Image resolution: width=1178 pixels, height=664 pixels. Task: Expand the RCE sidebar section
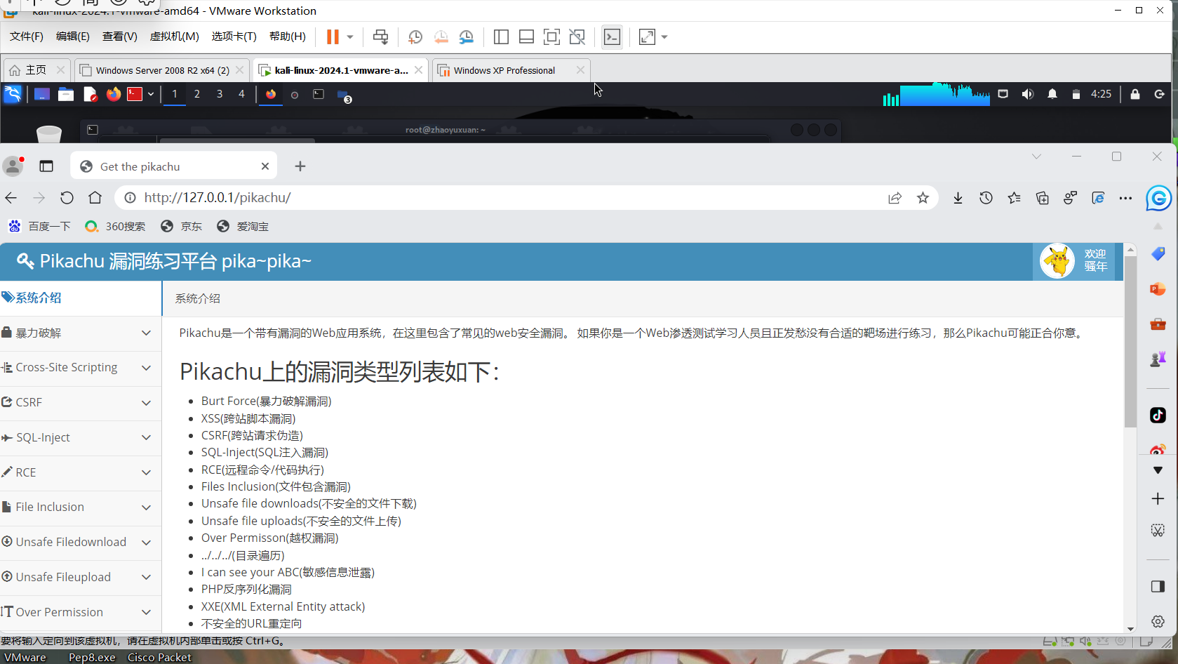81,473
